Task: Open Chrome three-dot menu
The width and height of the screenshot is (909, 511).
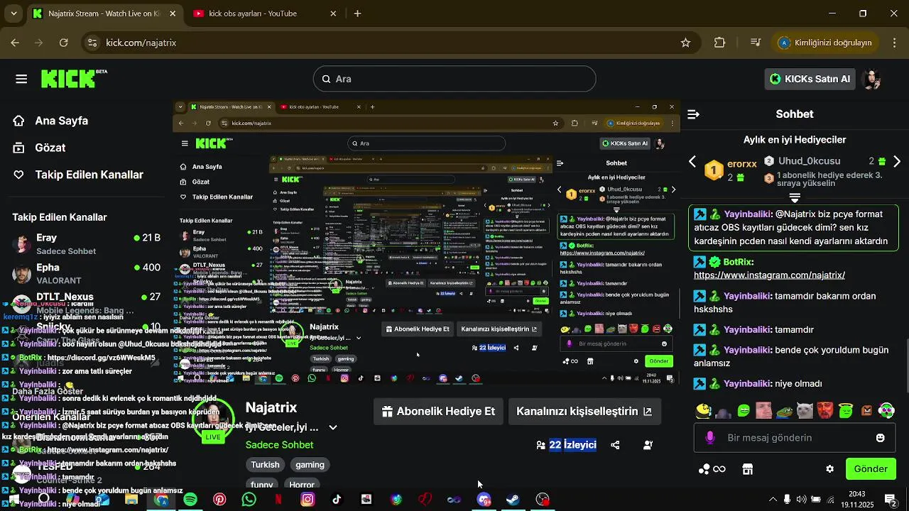Action: [x=894, y=43]
